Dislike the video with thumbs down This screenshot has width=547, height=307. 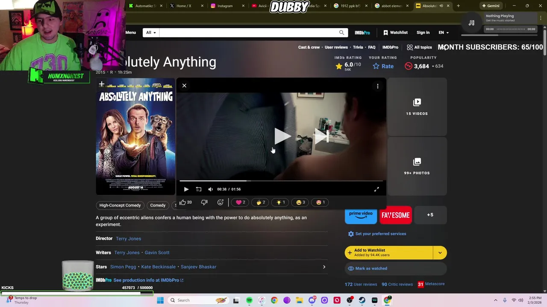point(204,203)
